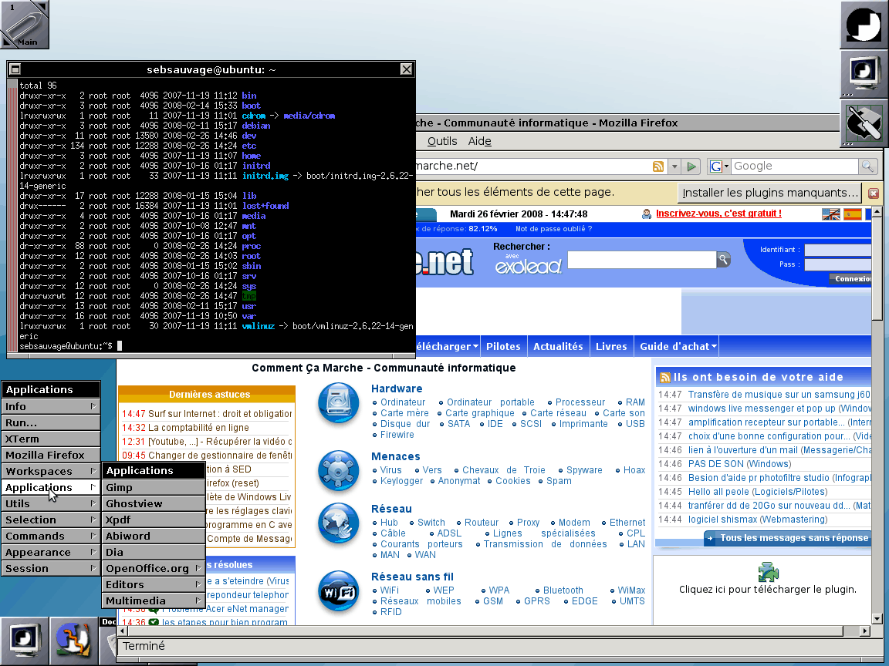
Task: Click the RSS feed icon in address bar
Action: click(658, 166)
